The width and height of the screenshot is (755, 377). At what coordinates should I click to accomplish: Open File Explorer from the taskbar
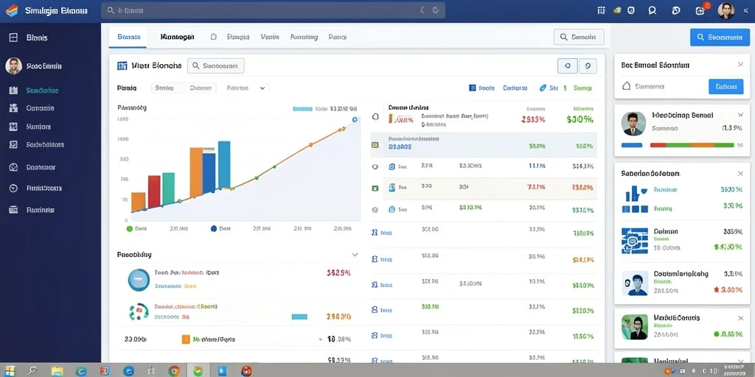point(58,371)
